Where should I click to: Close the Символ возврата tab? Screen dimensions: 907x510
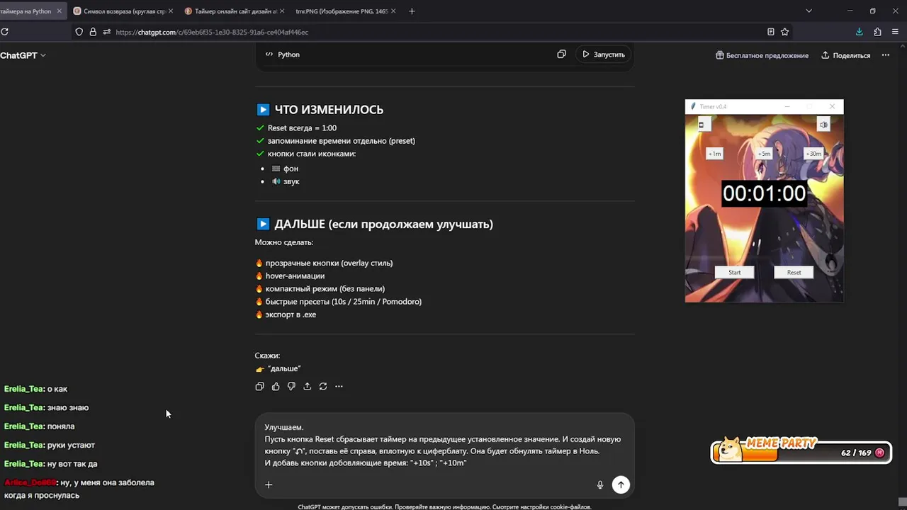(171, 11)
